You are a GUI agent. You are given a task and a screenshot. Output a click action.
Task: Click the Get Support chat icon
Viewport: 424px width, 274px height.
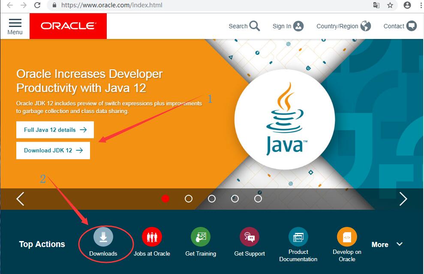pos(250,237)
